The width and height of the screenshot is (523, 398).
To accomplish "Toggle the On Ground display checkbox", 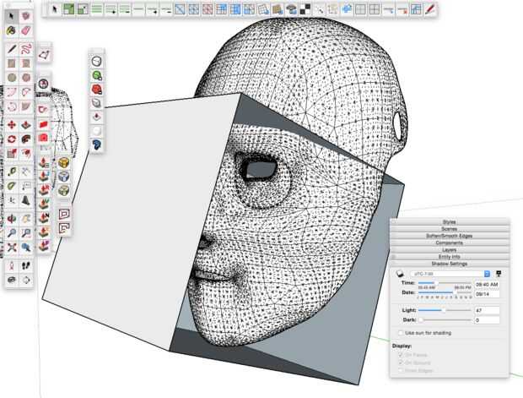I will (401, 363).
